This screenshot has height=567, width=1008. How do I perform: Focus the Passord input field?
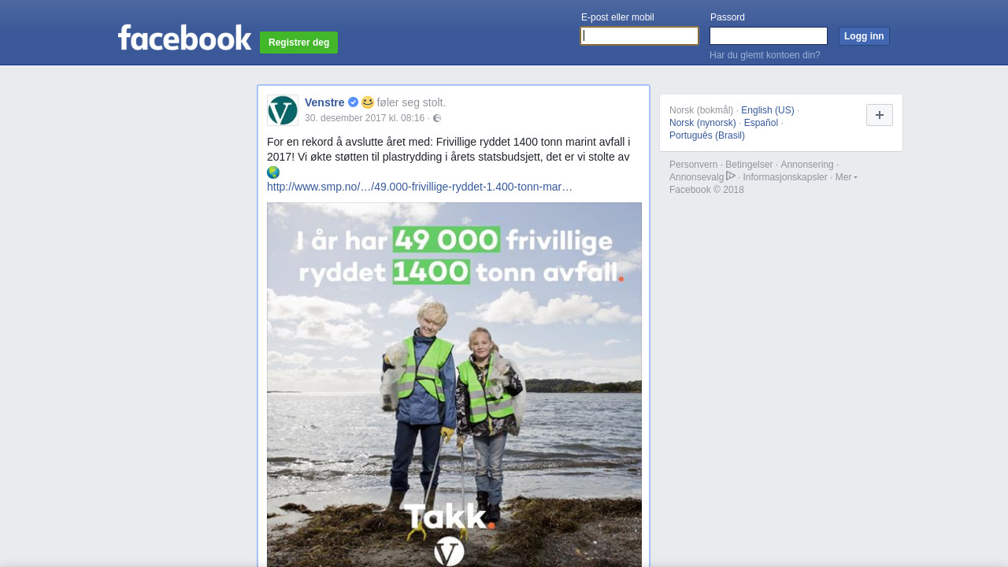coord(769,35)
